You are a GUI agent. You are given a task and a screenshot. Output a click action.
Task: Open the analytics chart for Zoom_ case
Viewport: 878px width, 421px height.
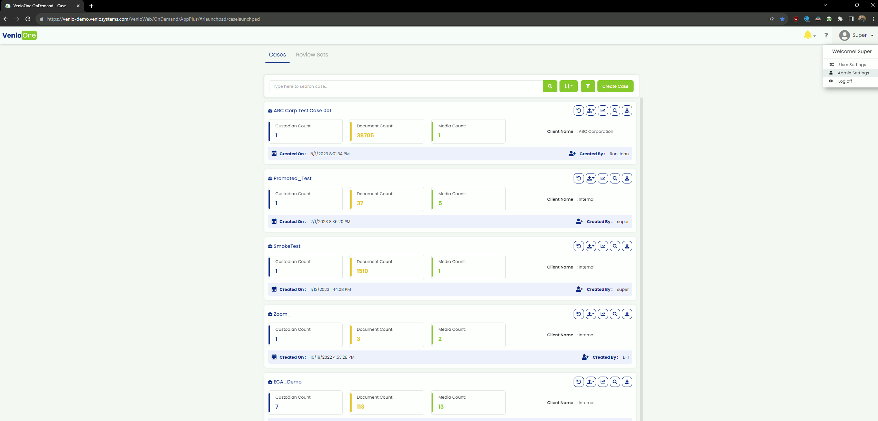click(x=603, y=314)
